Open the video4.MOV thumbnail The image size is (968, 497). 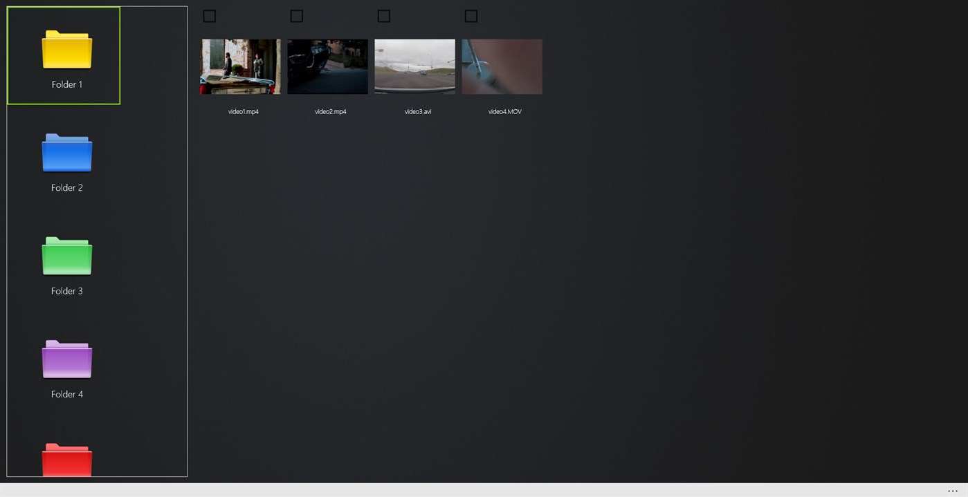[502, 66]
